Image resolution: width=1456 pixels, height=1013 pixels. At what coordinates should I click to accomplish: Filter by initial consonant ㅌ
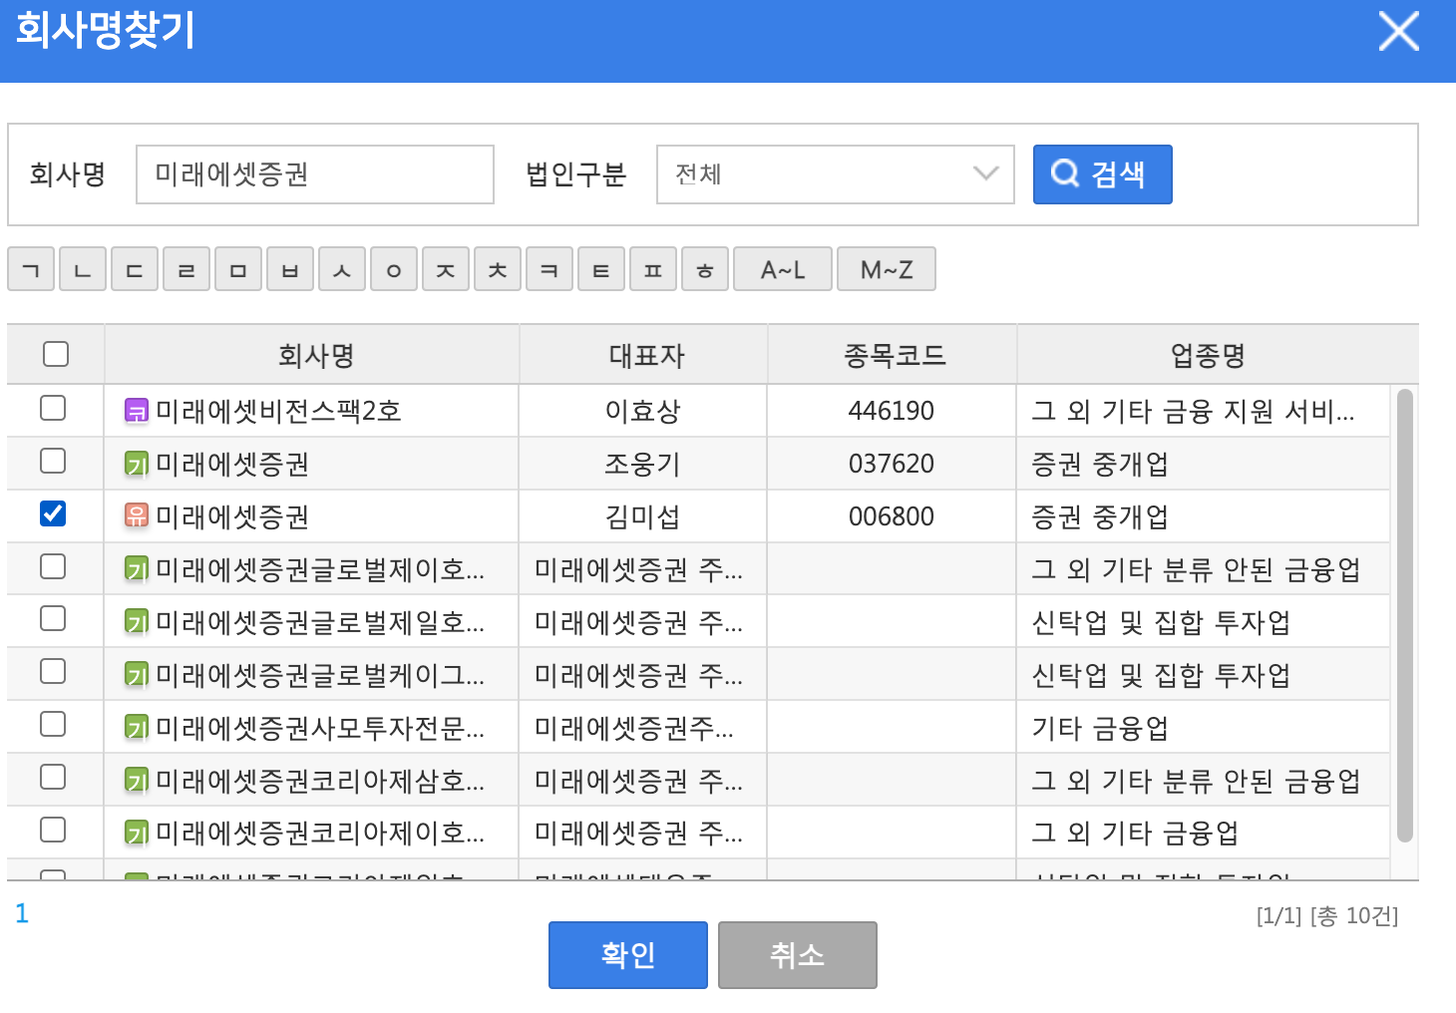[601, 269]
